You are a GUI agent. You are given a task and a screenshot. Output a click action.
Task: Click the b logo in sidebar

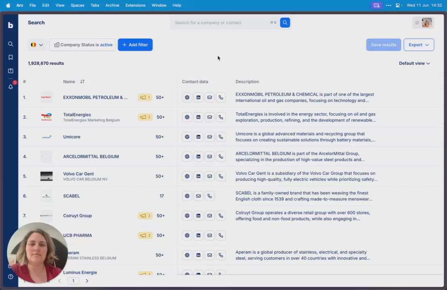tap(10, 25)
